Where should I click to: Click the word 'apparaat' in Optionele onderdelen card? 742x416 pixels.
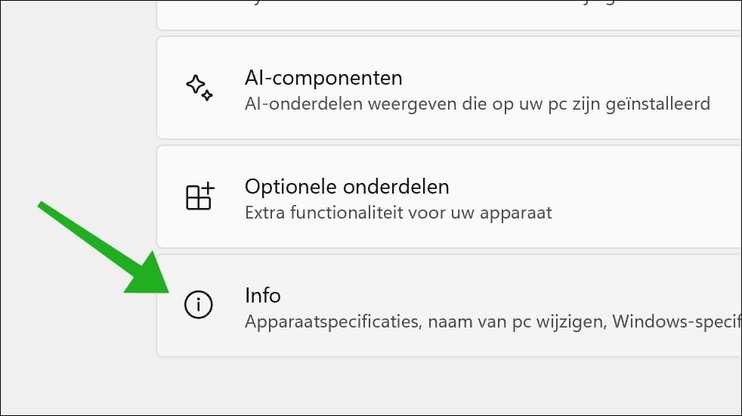pos(520,213)
